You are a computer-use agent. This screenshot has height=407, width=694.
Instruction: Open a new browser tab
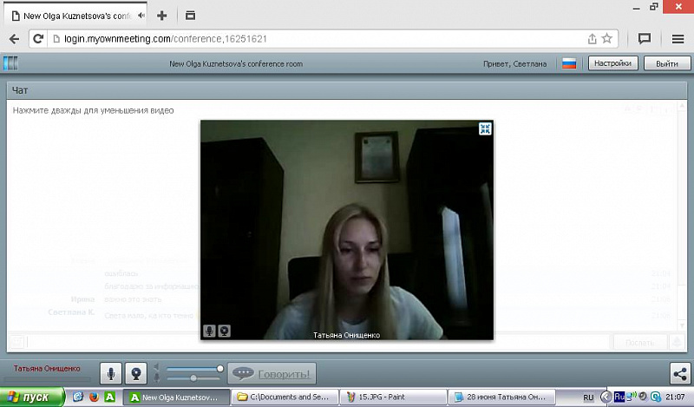(161, 16)
